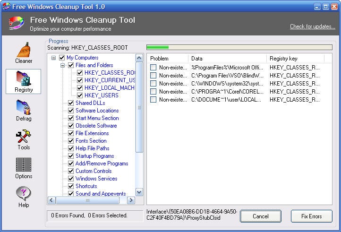
Task: Open the Help speech bubble icon
Action: [x=24, y=193]
